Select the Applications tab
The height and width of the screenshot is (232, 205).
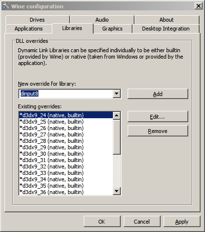[x=29, y=29]
